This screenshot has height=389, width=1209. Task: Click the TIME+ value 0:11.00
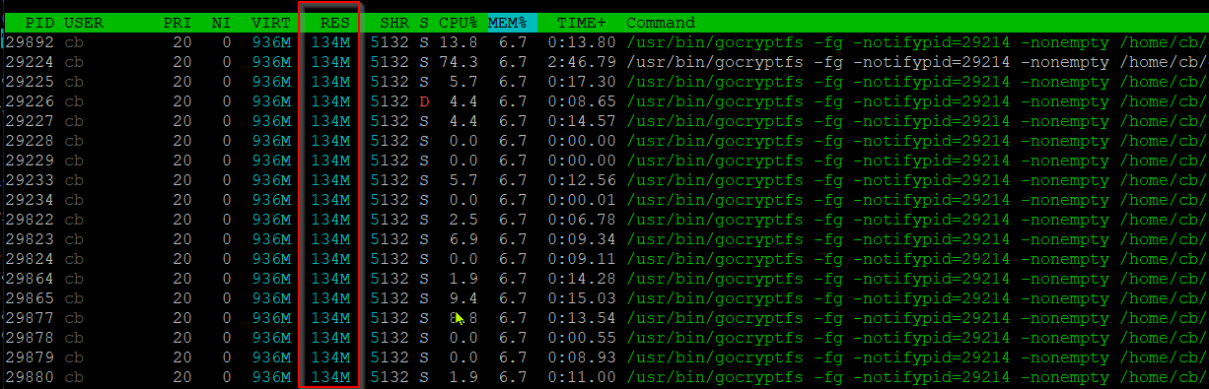click(582, 377)
